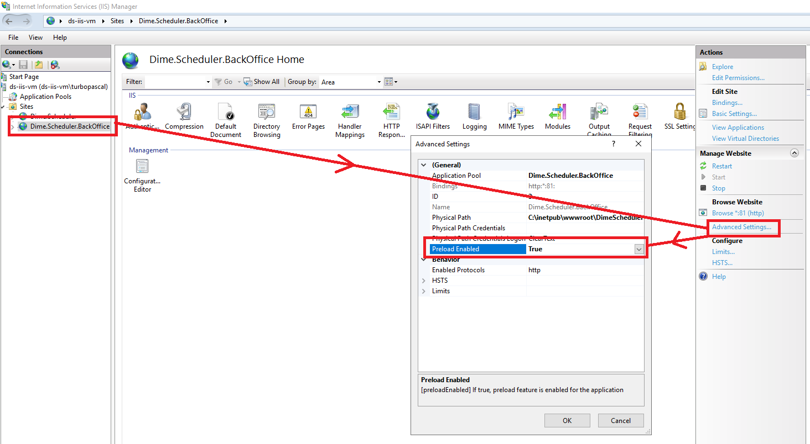Click the Show All filter button

[262, 82]
